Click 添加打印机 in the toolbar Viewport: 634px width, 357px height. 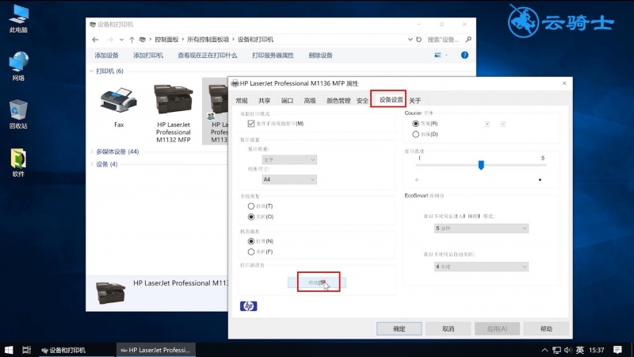tap(148, 56)
